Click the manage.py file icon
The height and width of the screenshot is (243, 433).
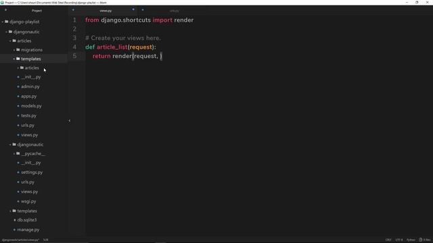tap(15, 230)
